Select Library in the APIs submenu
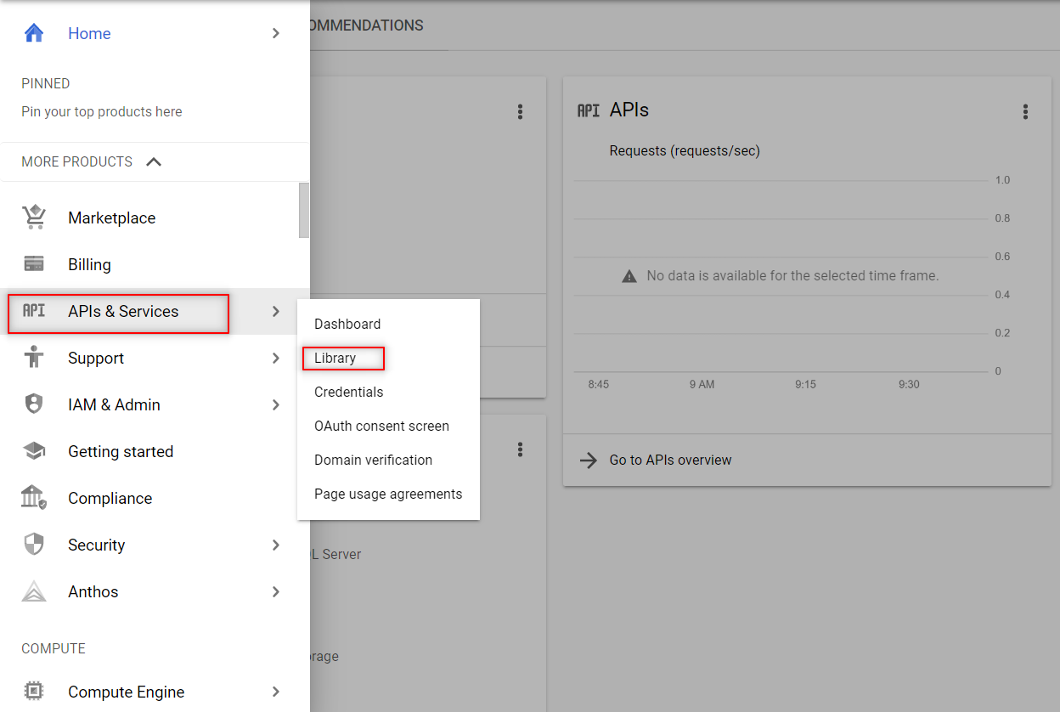This screenshot has height=712, width=1060. pos(388,358)
